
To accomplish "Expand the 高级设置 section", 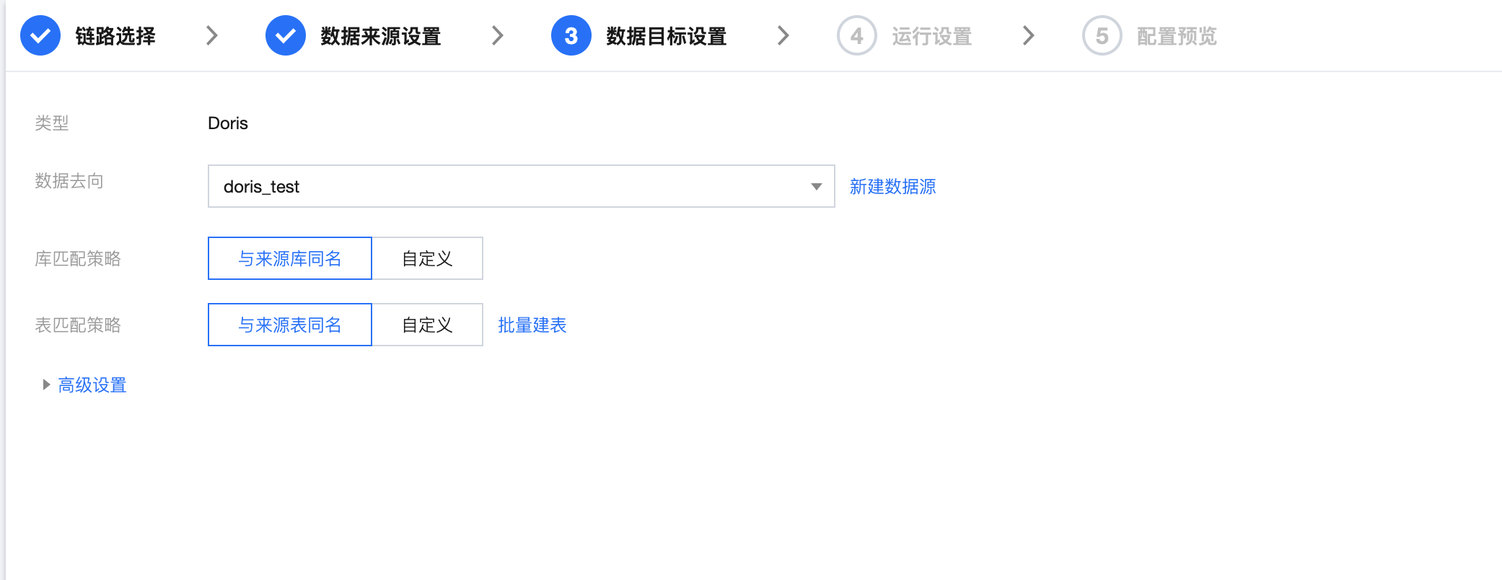I will pos(92,385).
